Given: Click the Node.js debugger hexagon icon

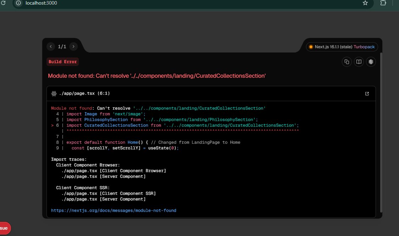Looking at the screenshot, I should (371, 62).
